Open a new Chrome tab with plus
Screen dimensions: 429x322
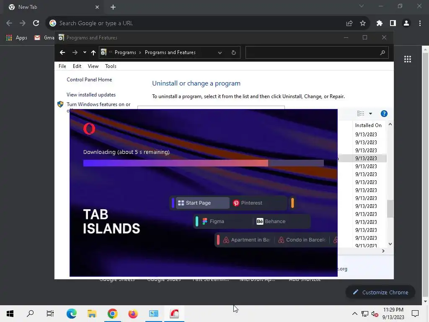pos(113,7)
